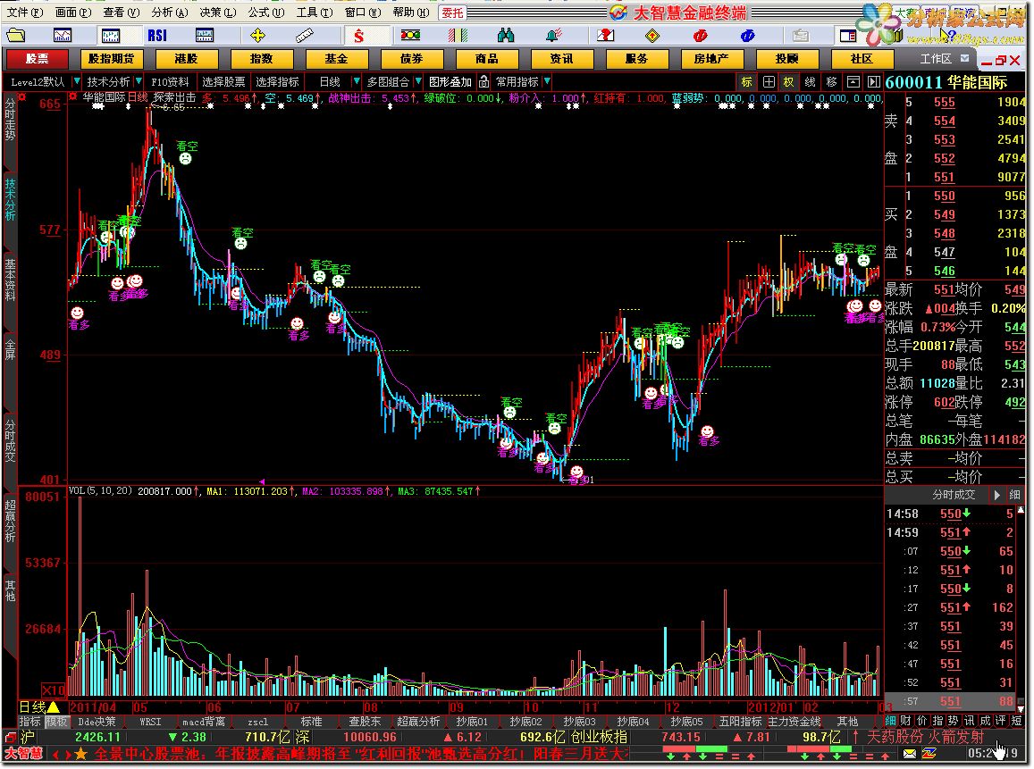1034x769 pixels.
Task: Select the 分时走势 sidebar tab
Action: point(10,120)
